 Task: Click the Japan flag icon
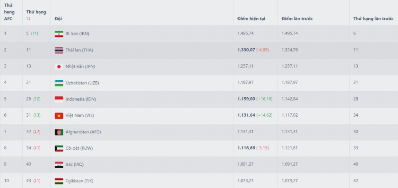[59, 67]
